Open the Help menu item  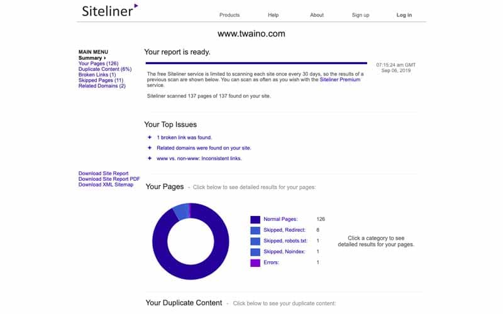273,15
